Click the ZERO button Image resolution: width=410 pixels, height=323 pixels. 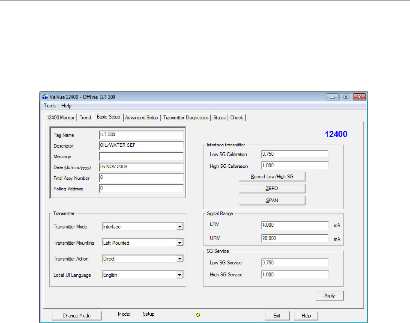[x=272, y=189]
